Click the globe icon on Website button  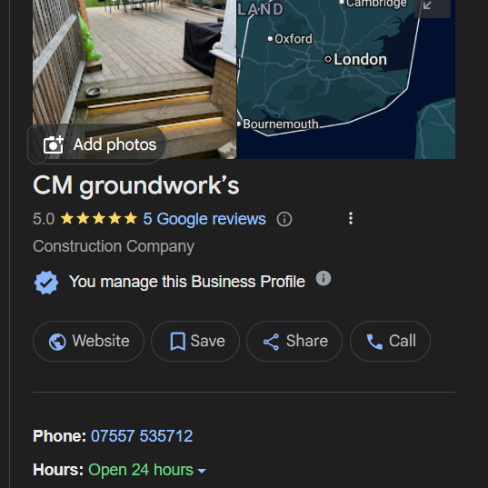(57, 342)
